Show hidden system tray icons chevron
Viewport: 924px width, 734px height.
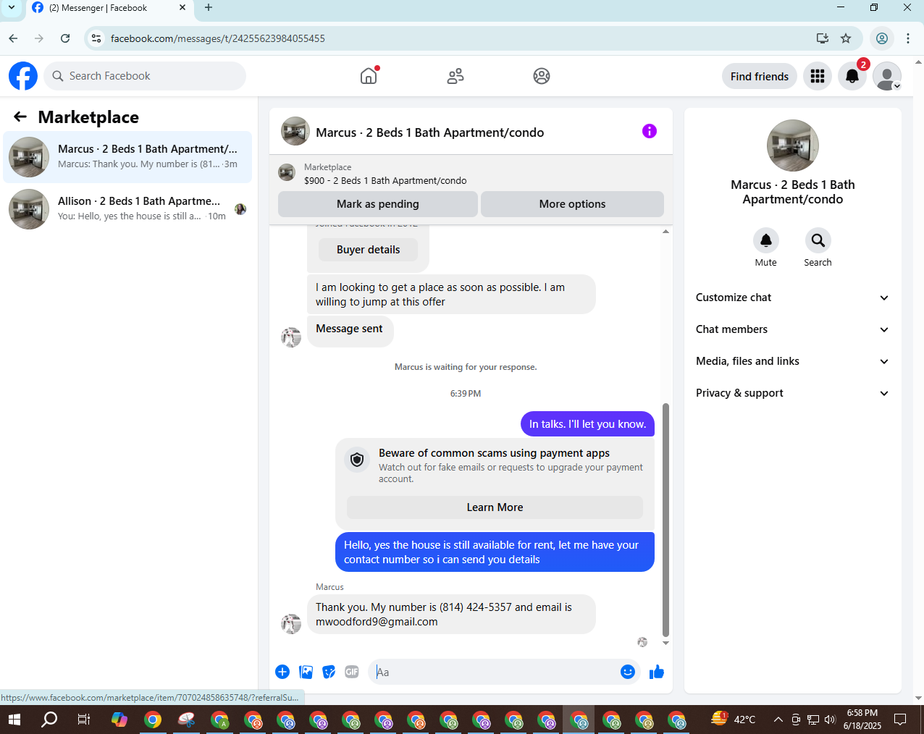click(778, 720)
